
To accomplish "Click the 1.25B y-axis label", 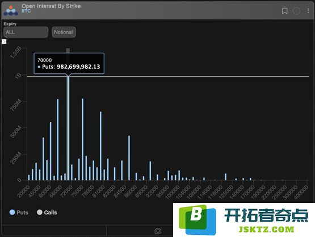I will [x=16, y=53].
